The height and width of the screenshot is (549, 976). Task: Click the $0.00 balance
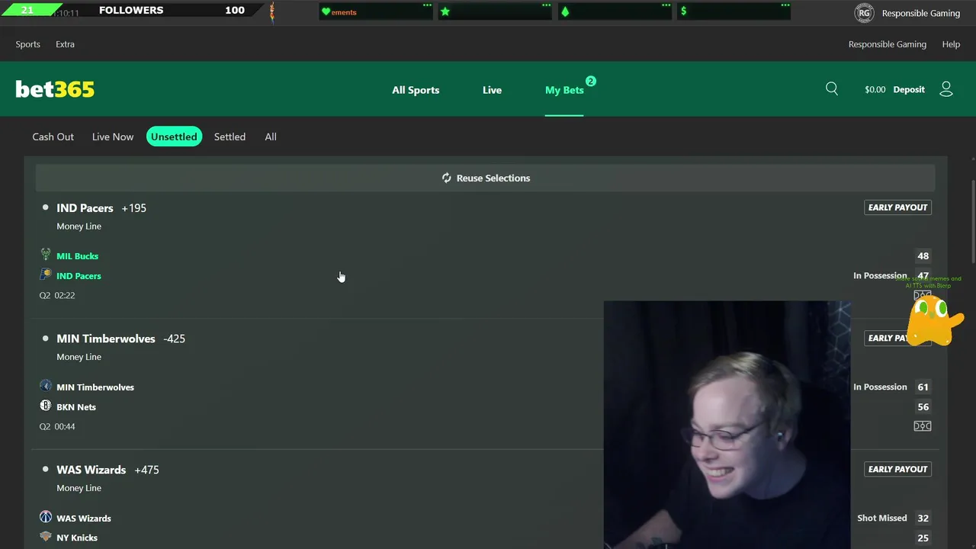pyautogui.click(x=875, y=89)
